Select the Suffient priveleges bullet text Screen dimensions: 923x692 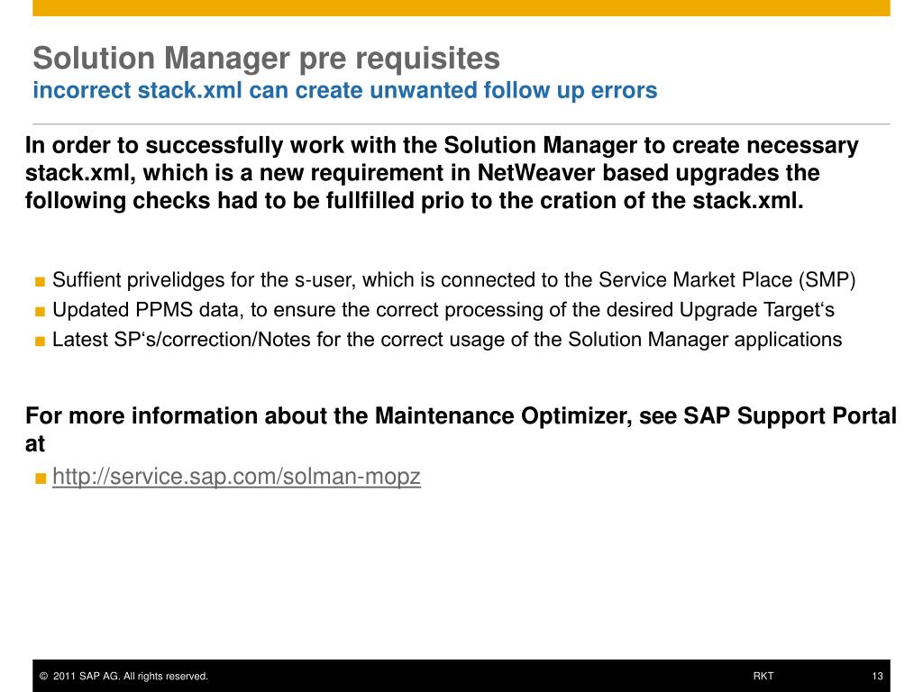click(454, 280)
